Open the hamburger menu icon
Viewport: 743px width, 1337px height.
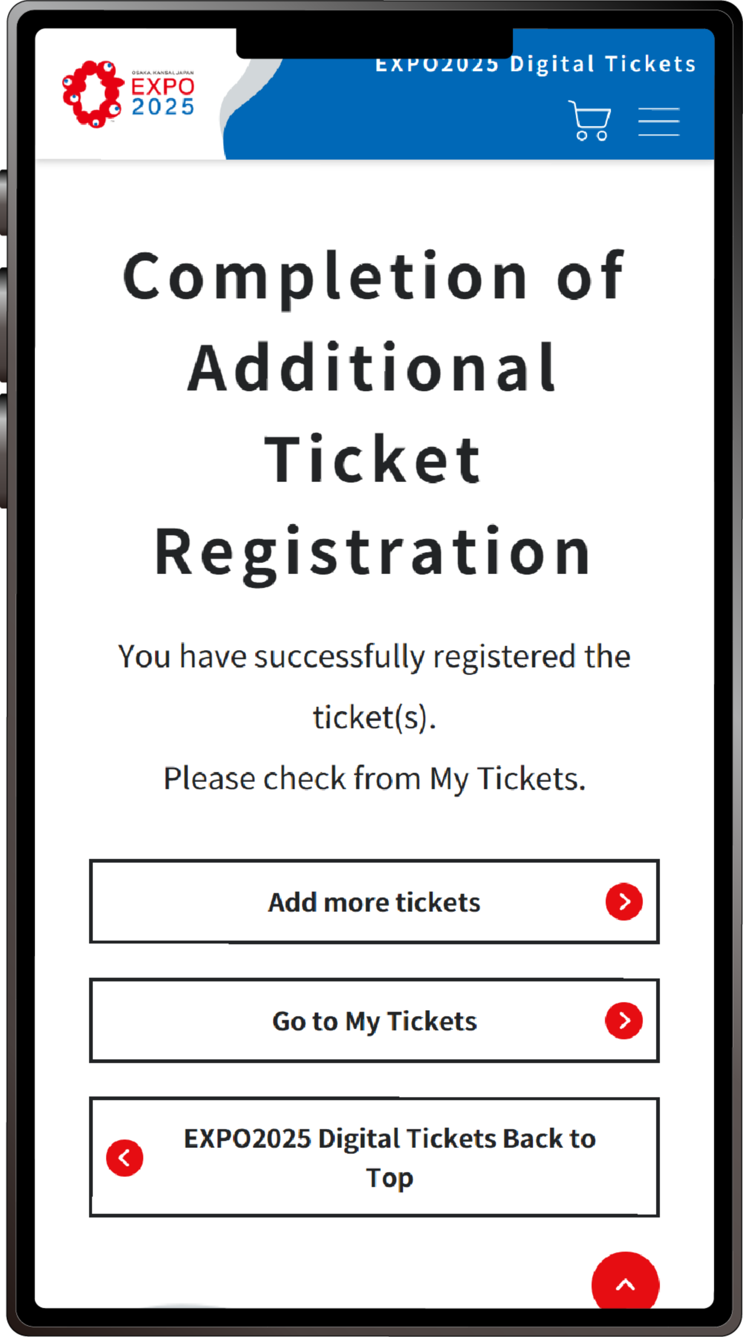click(x=658, y=122)
